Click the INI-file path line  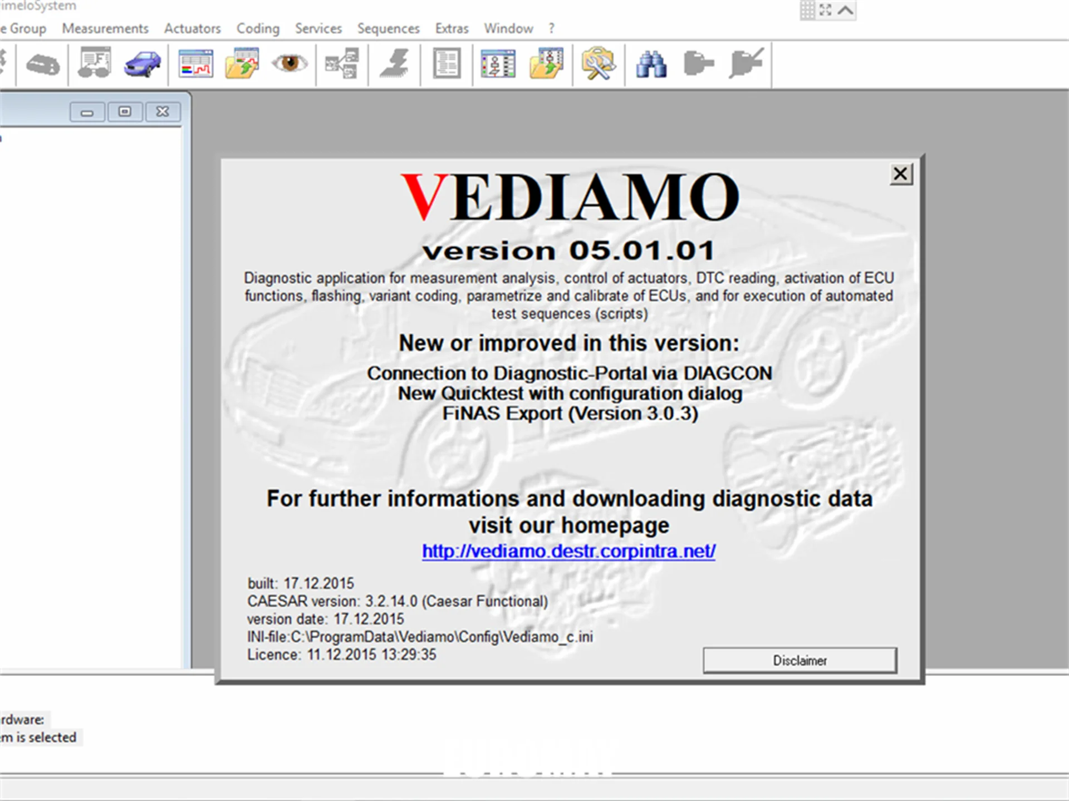click(420, 637)
